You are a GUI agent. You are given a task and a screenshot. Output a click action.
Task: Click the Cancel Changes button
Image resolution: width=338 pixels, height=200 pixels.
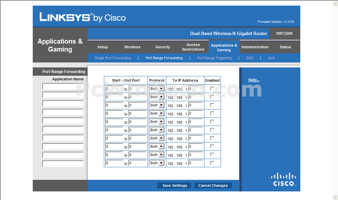(213, 185)
